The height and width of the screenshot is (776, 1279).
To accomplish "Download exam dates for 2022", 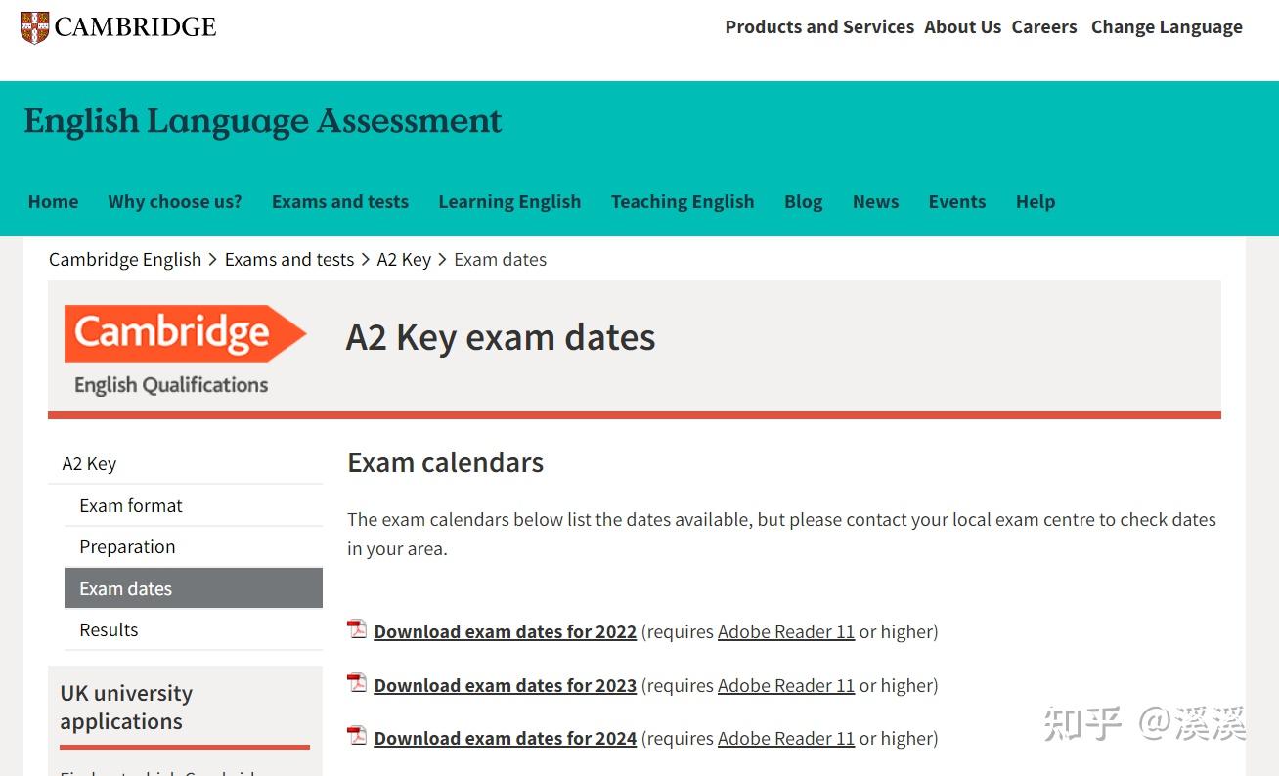I will click(x=505, y=632).
